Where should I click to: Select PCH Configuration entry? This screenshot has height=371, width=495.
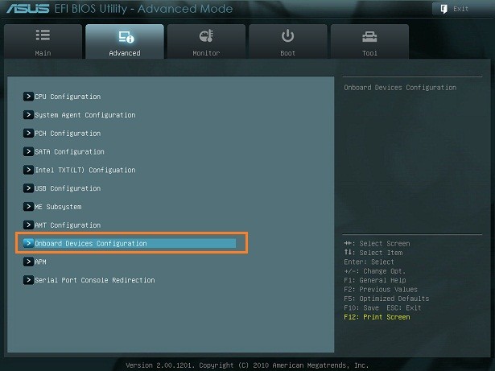click(68, 134)
